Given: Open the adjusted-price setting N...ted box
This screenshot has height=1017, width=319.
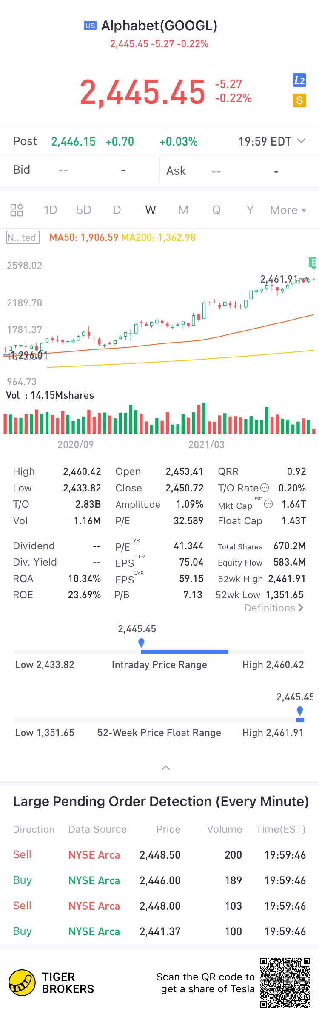Looking at the screenshot, I should click(x=23, y=237).
